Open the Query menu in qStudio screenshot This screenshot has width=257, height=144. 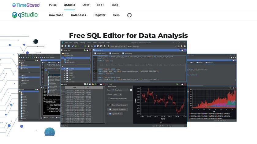pyautogui.click(x=76, y=42)
